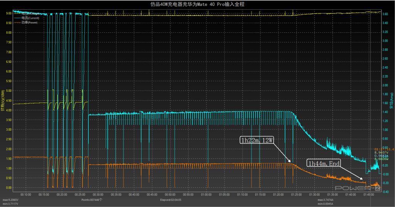The image size is (395, 207).
Task: Click the 01:35:00 time axis tick
Action: coord(333,195)
